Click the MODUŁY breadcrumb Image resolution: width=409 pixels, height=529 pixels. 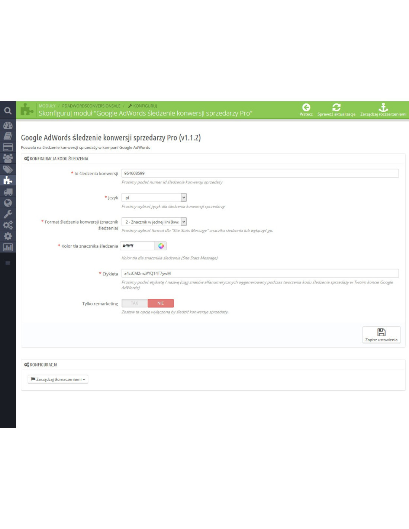(x=47, y=106)
